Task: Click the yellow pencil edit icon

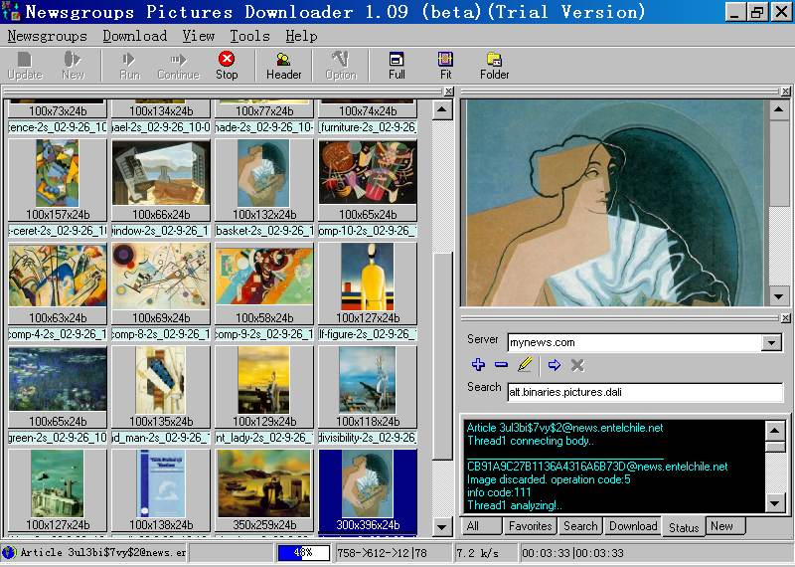Action: coord(525,365)
